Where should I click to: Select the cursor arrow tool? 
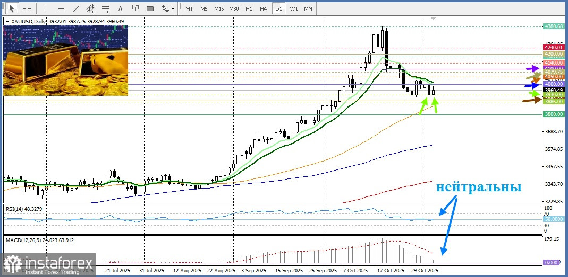pyautogui.click(x=12, y=8)
